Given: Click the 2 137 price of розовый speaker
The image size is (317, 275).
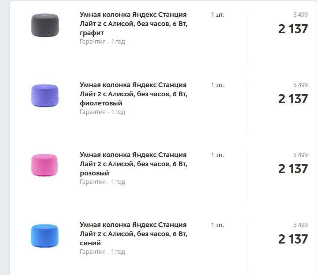Looking at the screenshot, I should click(293, 169).
